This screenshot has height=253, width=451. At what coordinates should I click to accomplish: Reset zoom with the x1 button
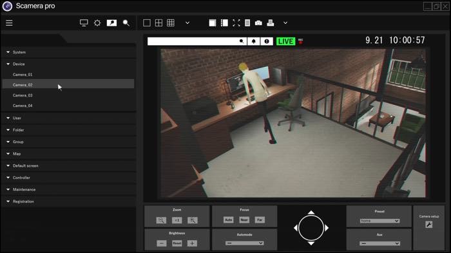(177, 220)
